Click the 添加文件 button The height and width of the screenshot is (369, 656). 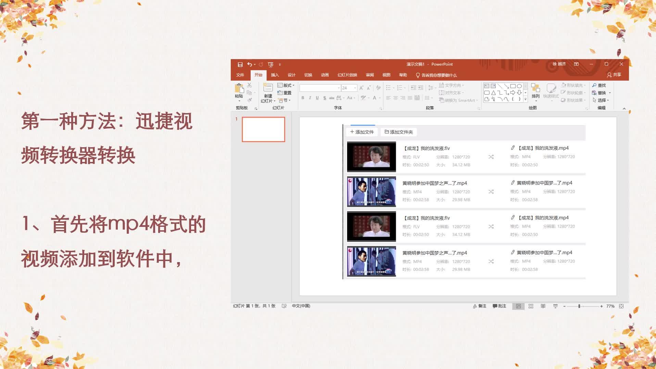click(362, 132)
